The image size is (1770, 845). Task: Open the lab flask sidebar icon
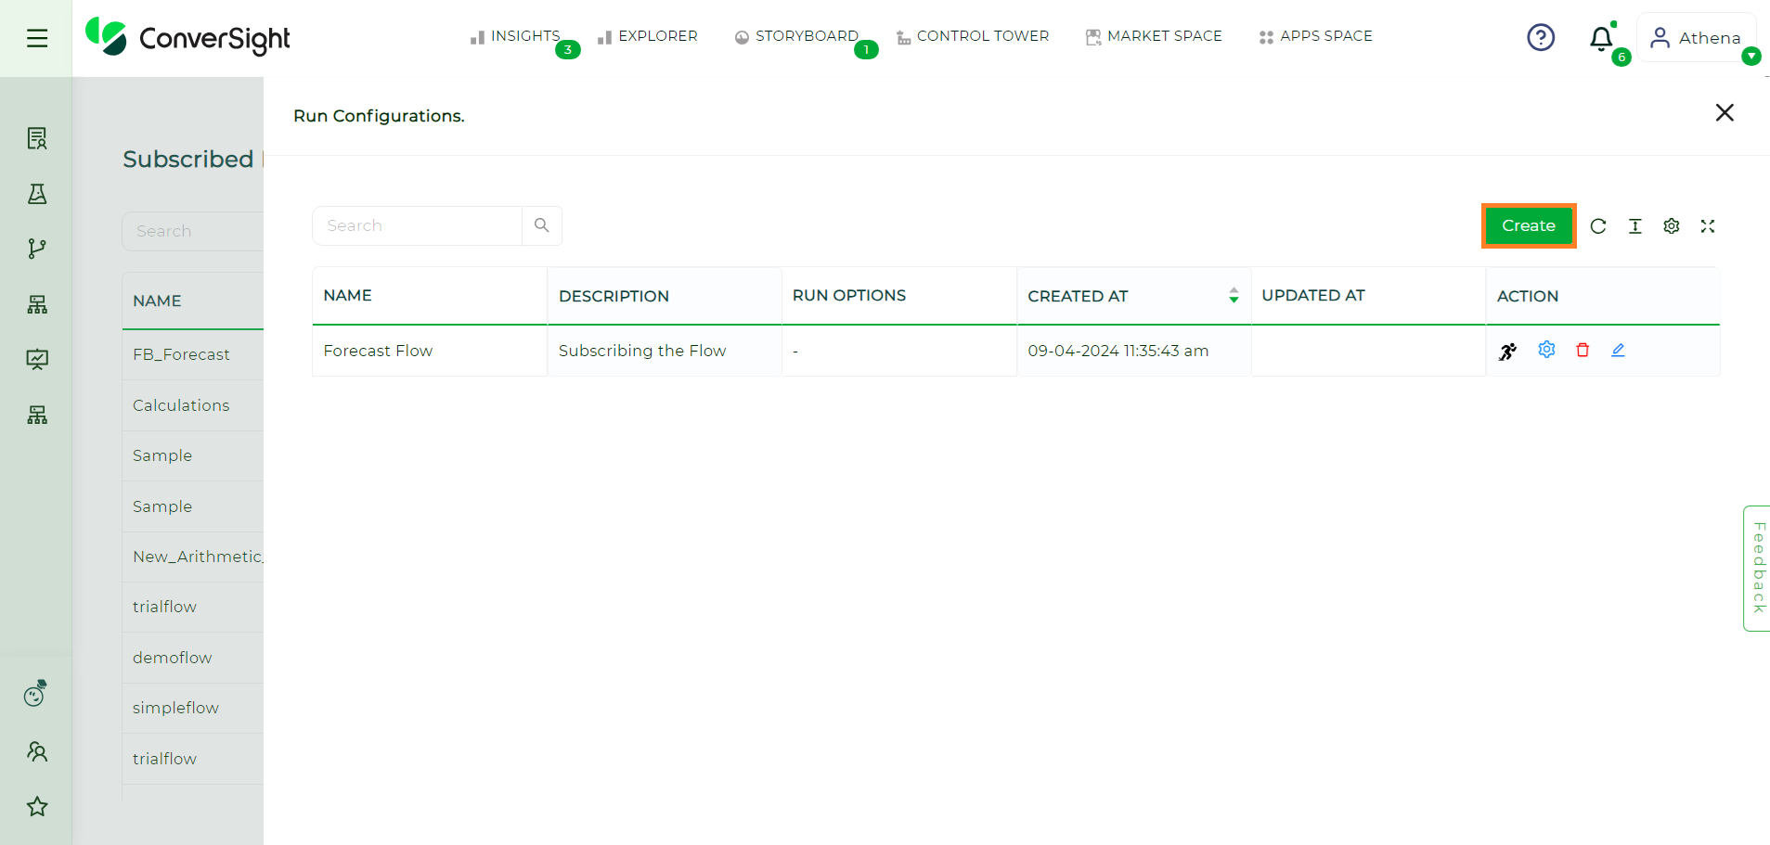[37, 194]
